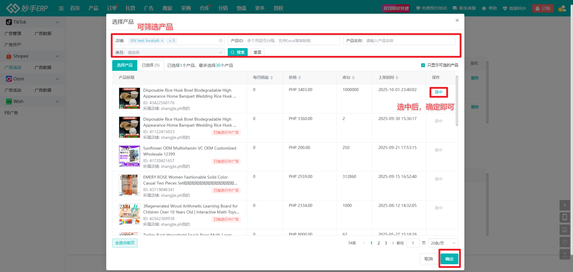Sort by 每月销量 column
573x272 pixels.
pos(271,78)
